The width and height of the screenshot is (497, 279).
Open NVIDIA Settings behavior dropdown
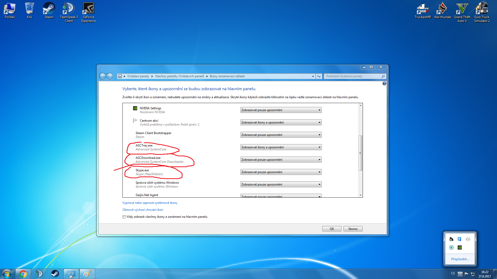pyautogui.click(x=281, y=110)
